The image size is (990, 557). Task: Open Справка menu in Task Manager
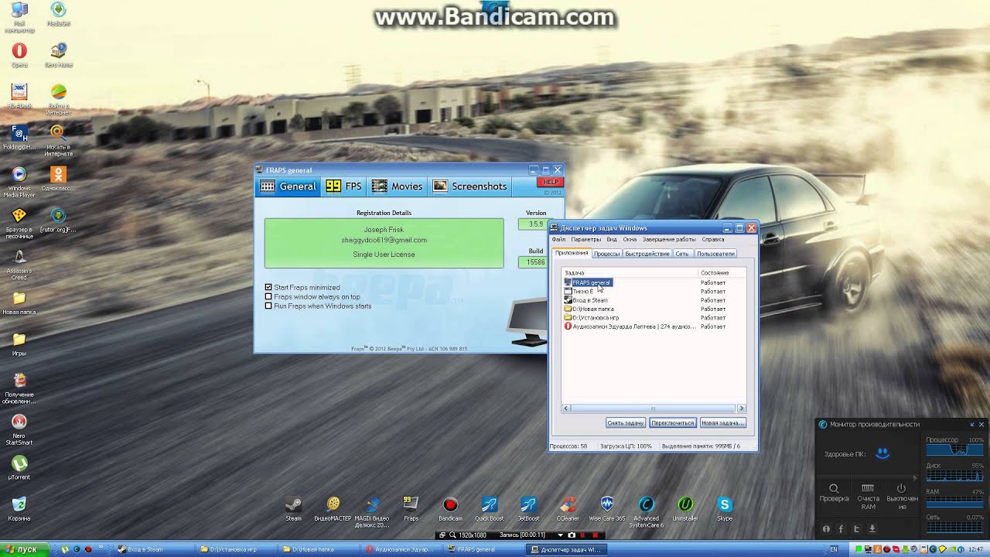713,240
